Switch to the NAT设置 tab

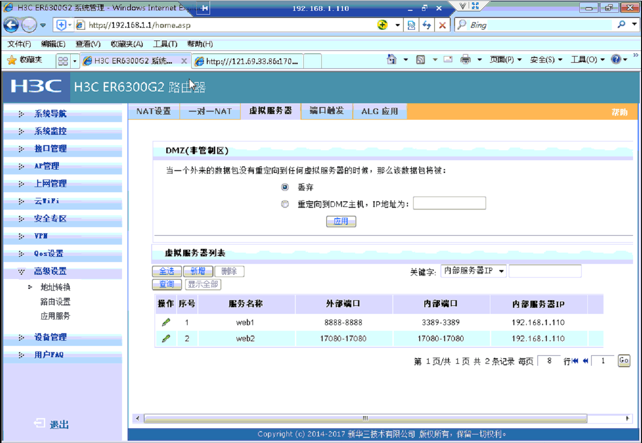[x=154, y=111]
